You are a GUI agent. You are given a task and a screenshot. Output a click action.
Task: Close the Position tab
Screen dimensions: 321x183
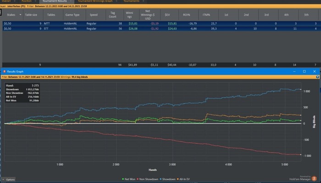tap(35, 1)
